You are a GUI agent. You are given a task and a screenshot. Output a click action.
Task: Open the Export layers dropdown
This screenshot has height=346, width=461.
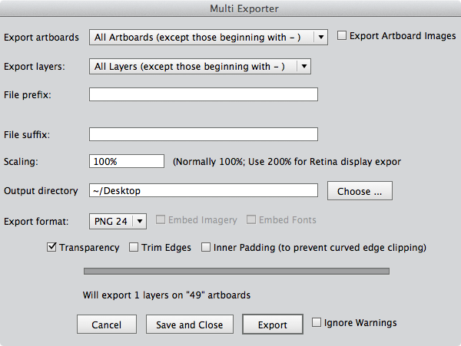point(200,66)
